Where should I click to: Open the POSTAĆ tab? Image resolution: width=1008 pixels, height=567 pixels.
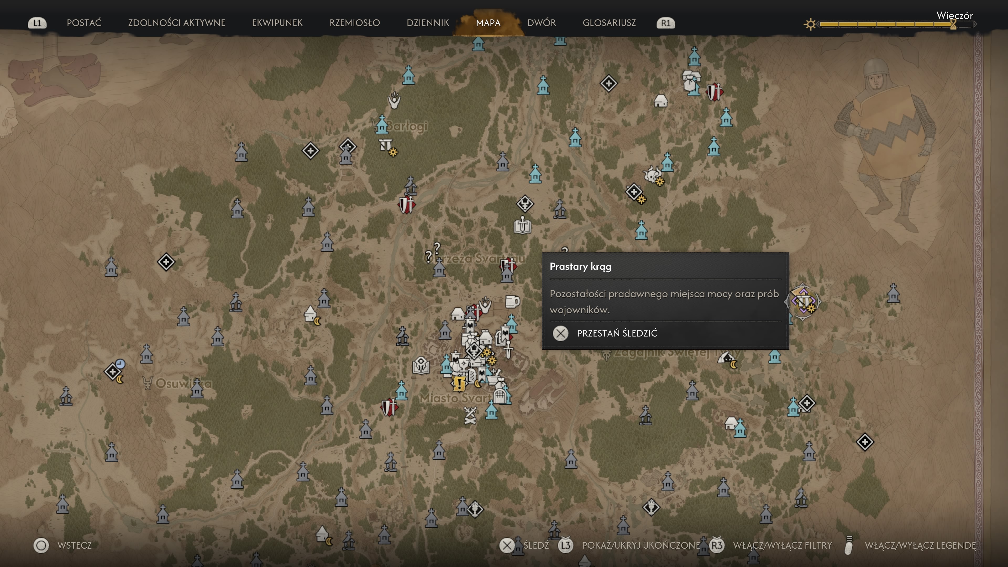[84, 23]
